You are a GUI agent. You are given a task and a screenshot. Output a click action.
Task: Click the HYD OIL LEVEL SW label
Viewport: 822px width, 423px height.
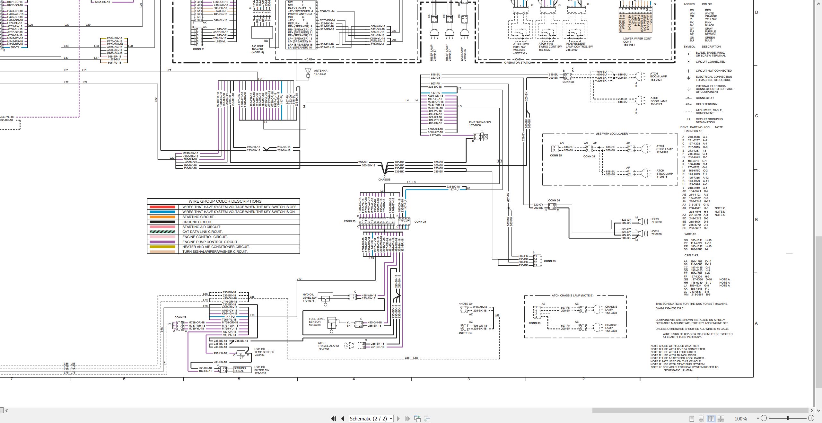click(x=310, y=297)
